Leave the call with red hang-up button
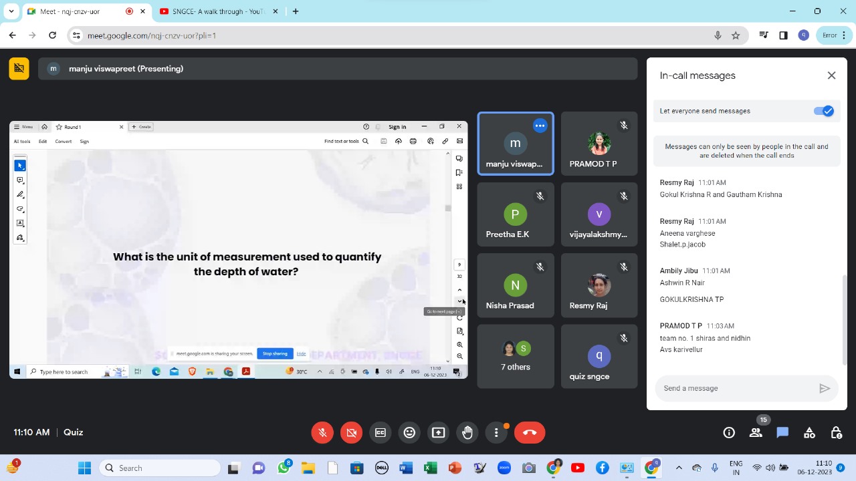Image resolution: width=856 pixels, height=481 pixels. tap(530, 433)
